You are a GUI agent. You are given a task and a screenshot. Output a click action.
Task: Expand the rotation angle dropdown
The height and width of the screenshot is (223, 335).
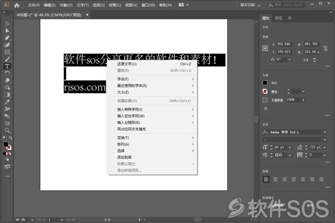coord(289,60)
